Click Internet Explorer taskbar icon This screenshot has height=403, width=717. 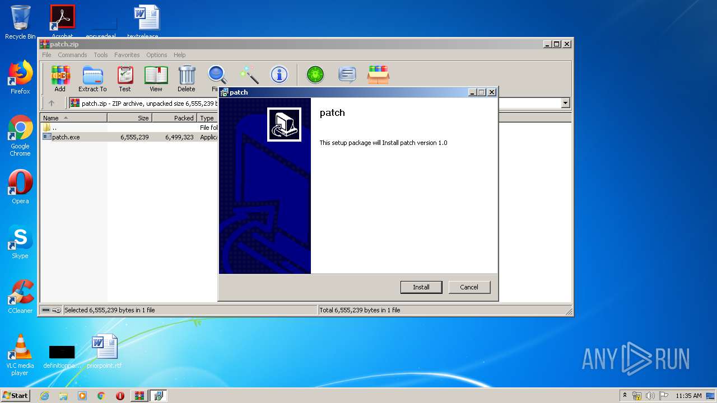pyautogui.click(x=44, y=396)
